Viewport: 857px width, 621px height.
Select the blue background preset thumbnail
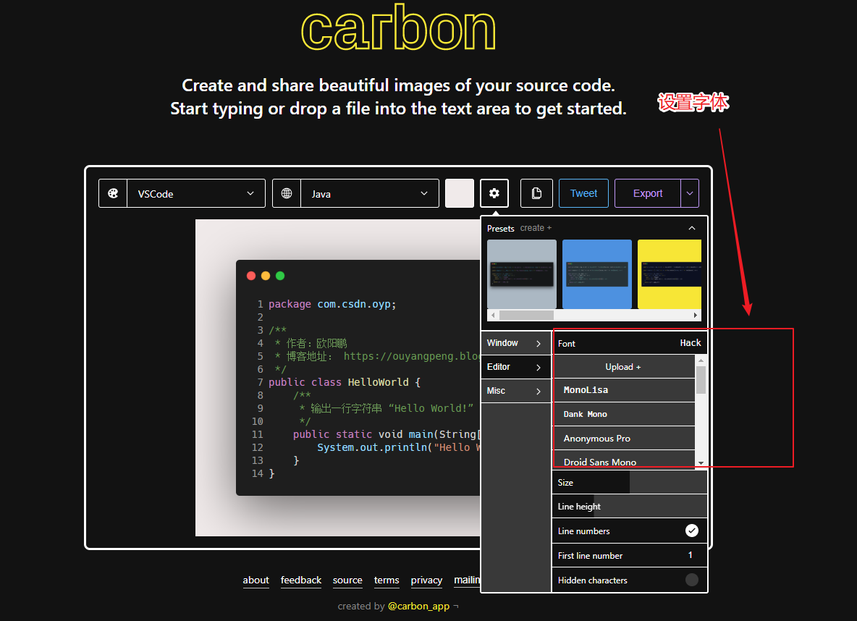click(597, 274)
